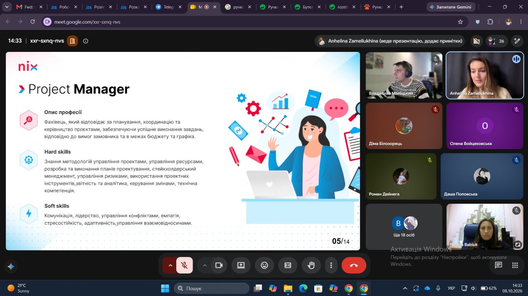Click the Anhelina Zameliukhina presenter banner
This screenshot has width=528, height=296.
click(x=390, y=41)
